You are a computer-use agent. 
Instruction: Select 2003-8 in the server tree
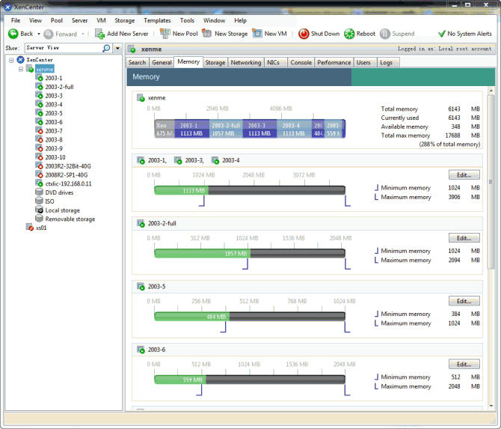[54, 140]
